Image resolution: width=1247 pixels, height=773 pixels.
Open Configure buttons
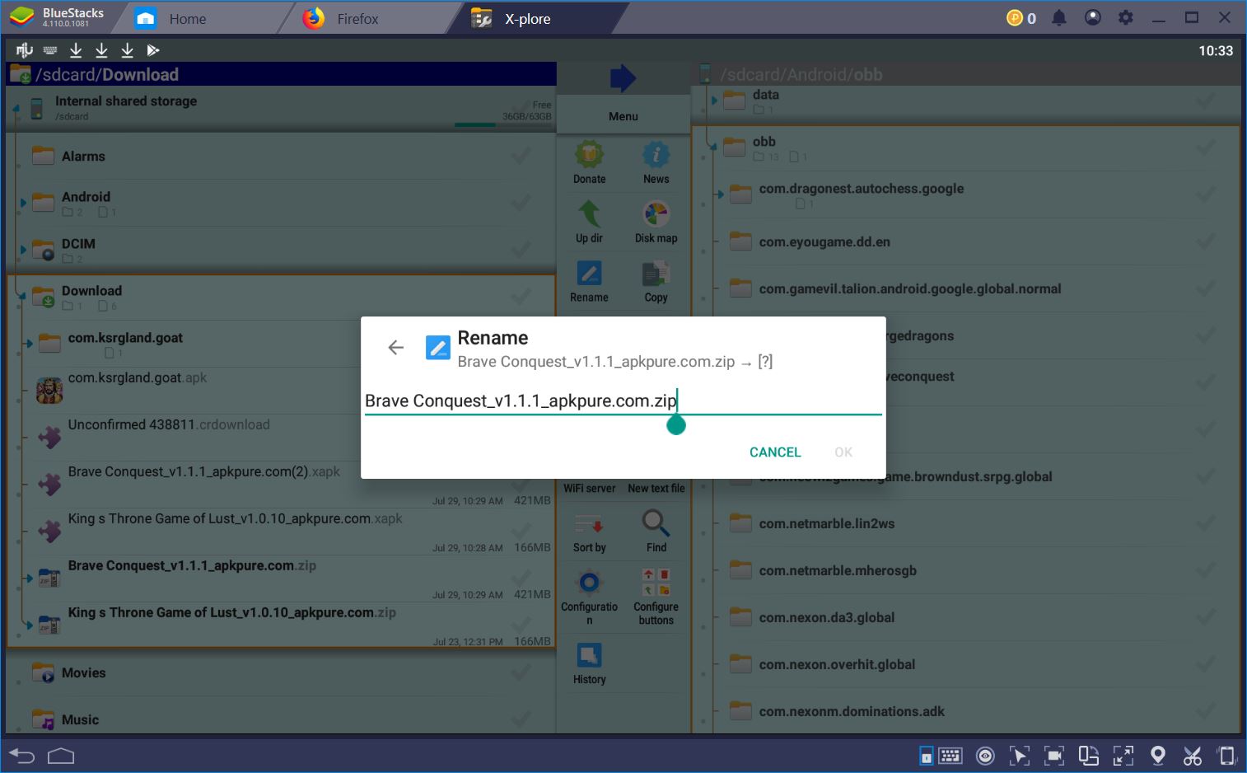(x=656, y=581)
